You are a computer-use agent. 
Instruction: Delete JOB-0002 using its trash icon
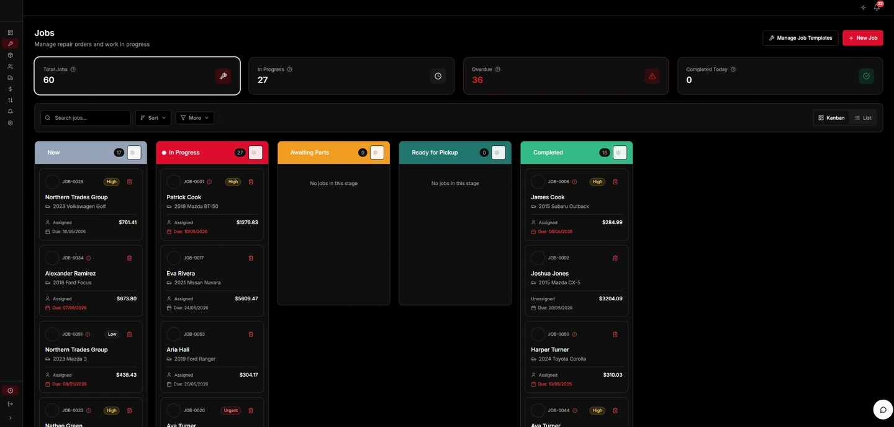[x=615, y=258]
